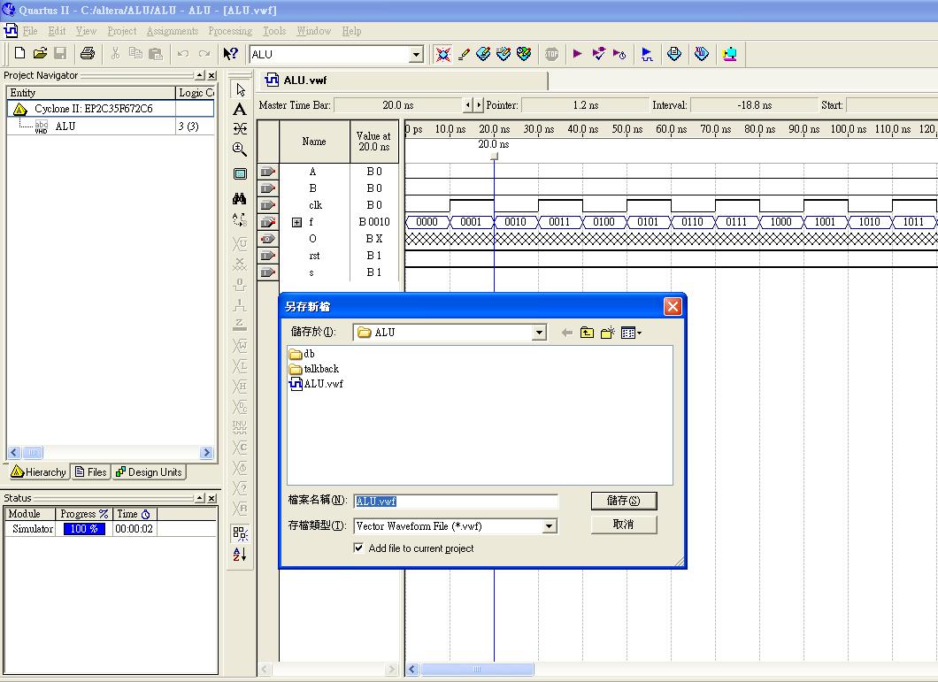Switch to the Files tab
The height and width of the screenshot is (682, 938).
[x=91, y=472]
